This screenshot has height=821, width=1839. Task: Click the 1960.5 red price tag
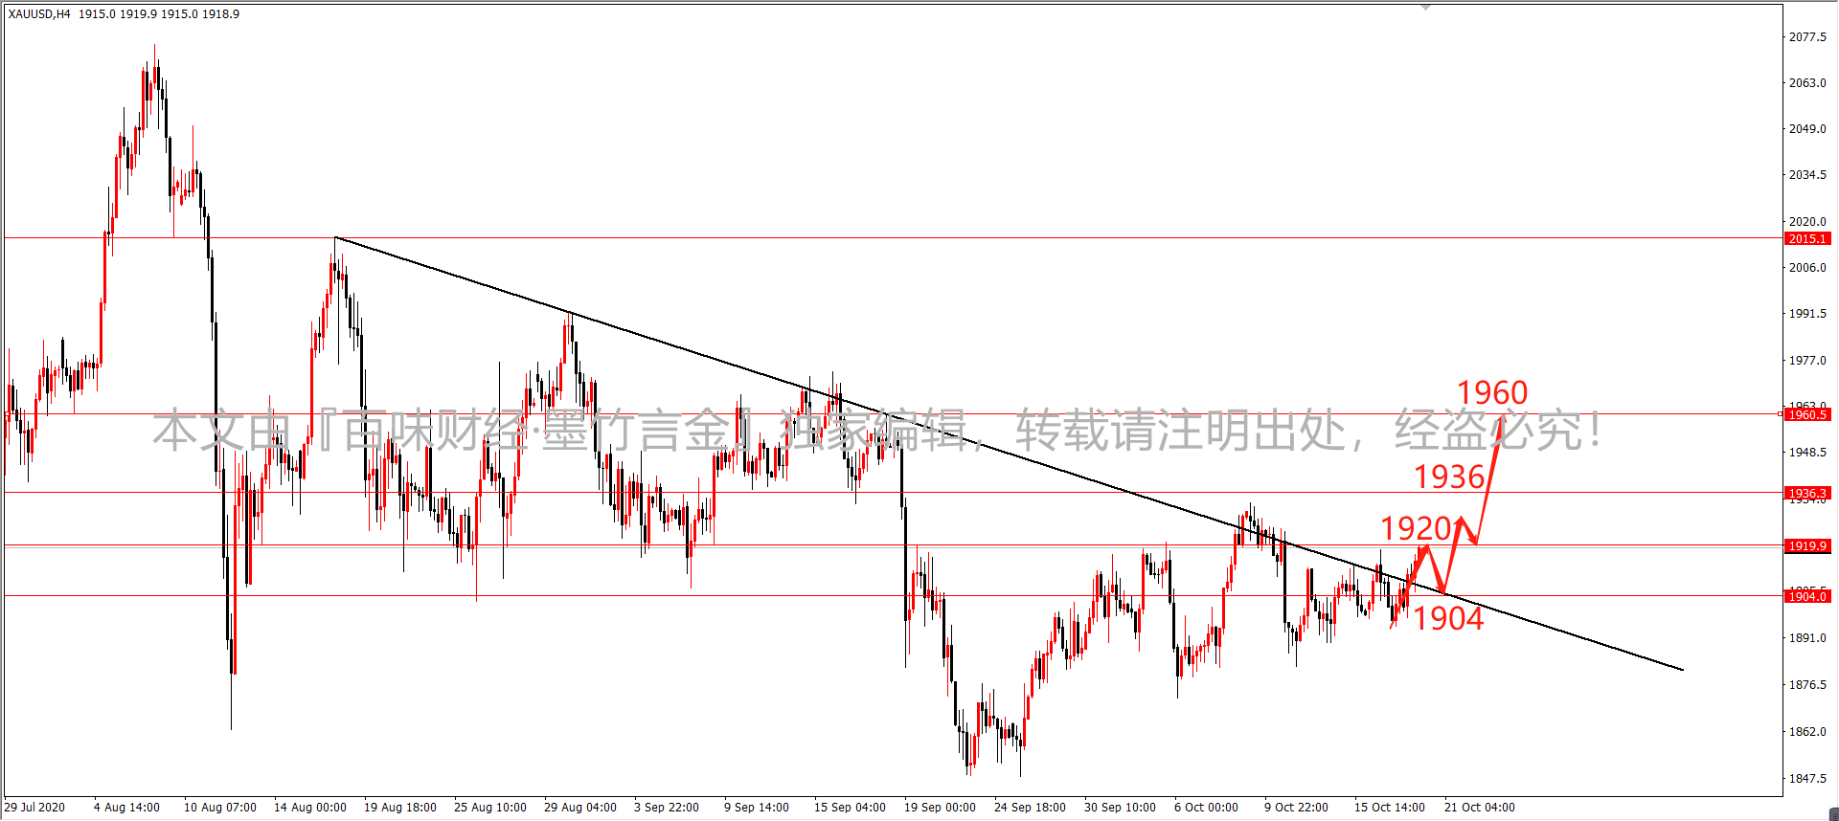1807,414
